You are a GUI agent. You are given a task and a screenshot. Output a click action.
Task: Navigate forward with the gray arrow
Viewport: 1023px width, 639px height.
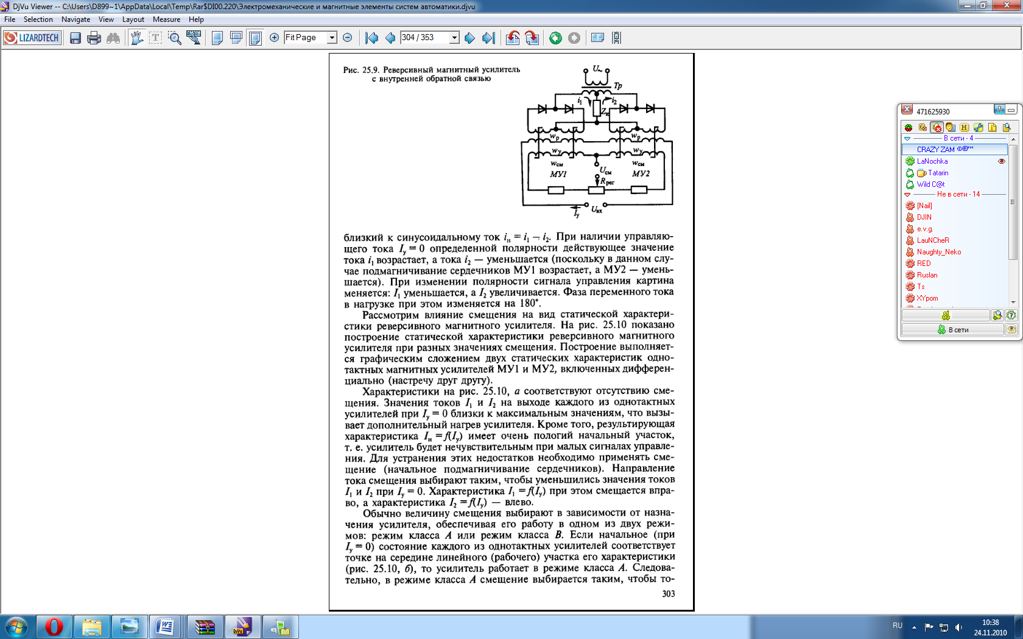574,38
